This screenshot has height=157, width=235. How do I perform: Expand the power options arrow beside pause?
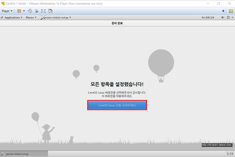24,11
